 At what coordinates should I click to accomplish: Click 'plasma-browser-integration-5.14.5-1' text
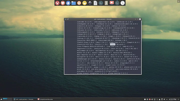pyautogui.click(x=92, y=73)
